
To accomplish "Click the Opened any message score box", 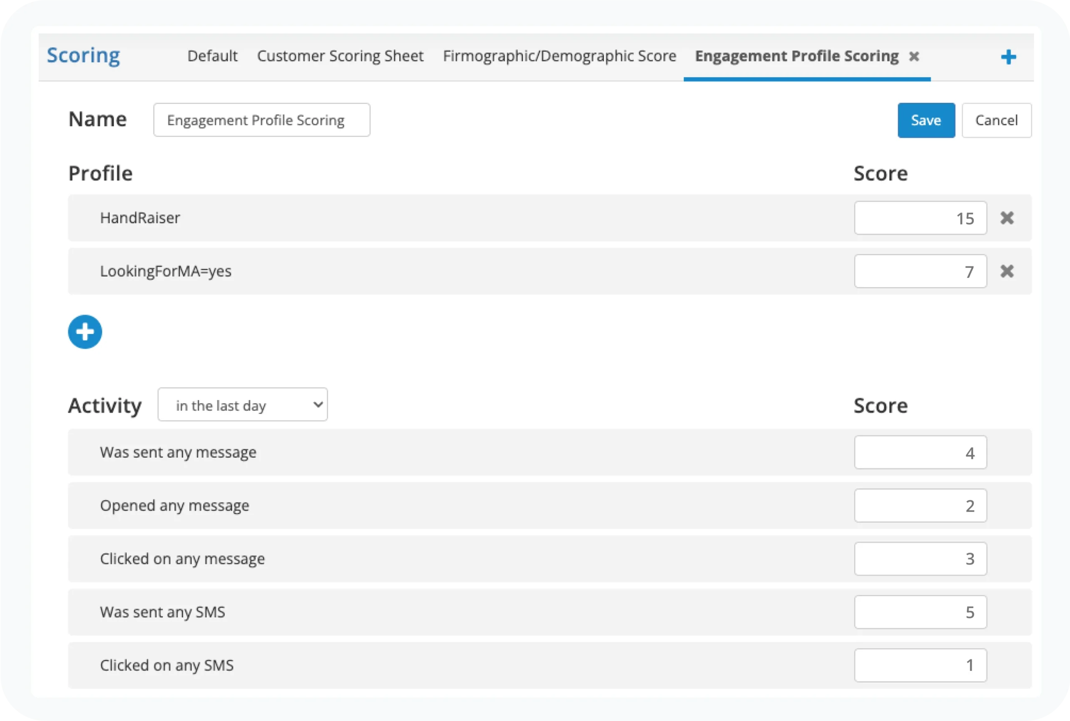I will pyautogui.click(x=920, y=506).
